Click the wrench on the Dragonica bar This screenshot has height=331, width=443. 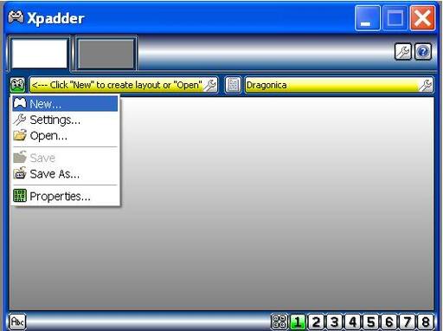click(x=426, y=85)
